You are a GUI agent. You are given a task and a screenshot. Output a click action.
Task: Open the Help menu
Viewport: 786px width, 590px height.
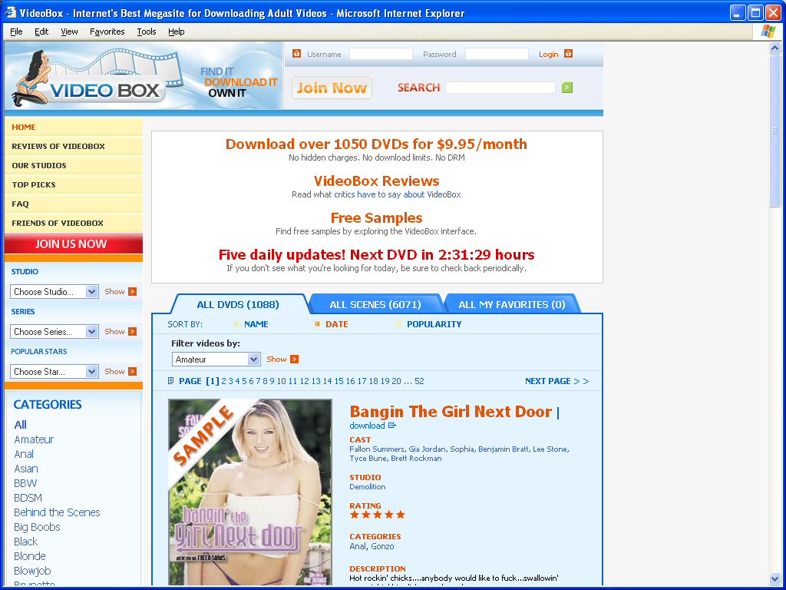(176, 31)
